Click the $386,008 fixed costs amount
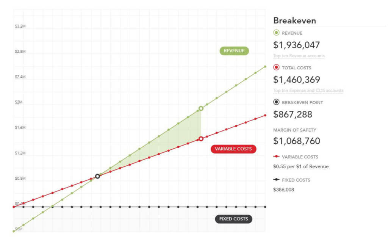388x246 pixels. pos(283,190)
